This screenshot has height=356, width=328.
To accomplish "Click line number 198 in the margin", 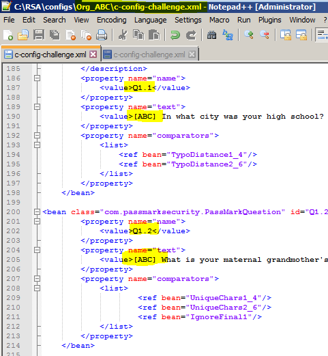I will (x=13, y=193).
